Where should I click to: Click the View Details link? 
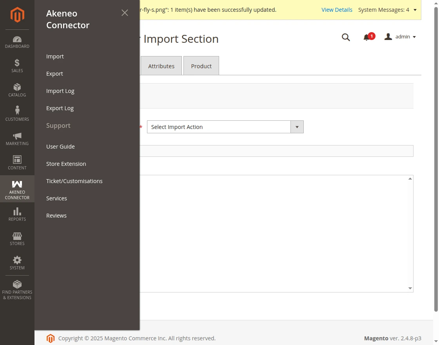point(337,10)
